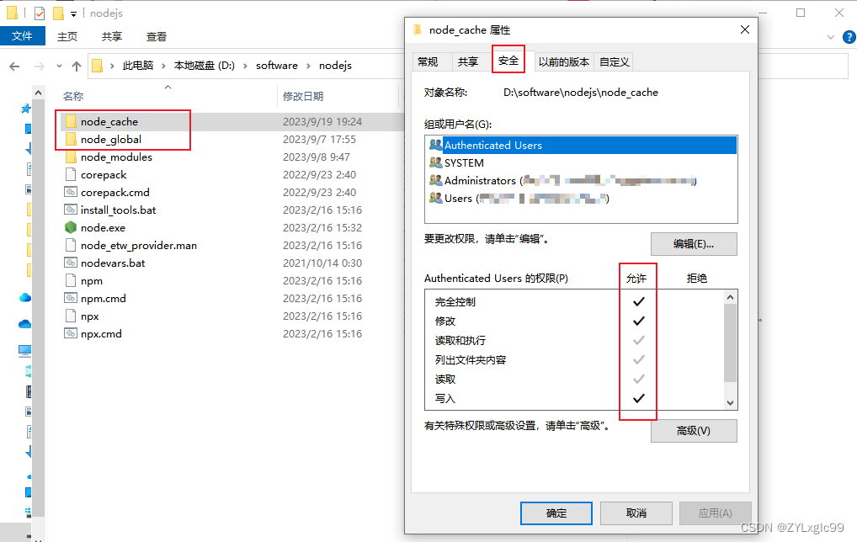The width and height of the screenshot is (857, 542).
Task: Switch to the 共享 ribbon tab in Explorer
Action: (x=112, y=36)
